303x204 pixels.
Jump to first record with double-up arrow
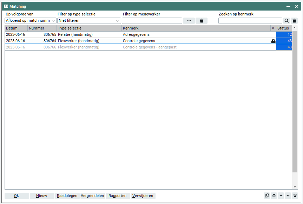(274, 196)
